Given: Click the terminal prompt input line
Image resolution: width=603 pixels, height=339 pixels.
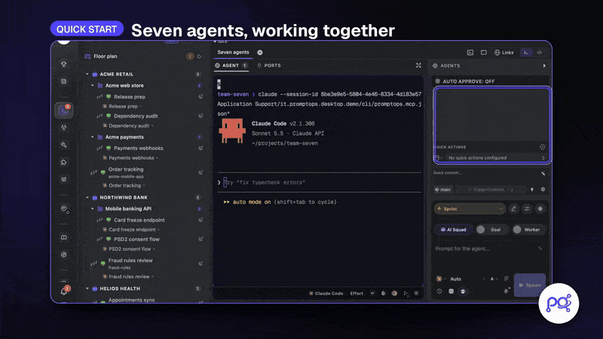Looking at the screenshot, I should point(319,182).
